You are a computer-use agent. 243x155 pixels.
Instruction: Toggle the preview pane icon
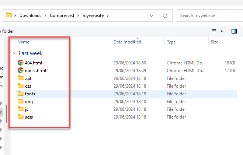point(234,31)
